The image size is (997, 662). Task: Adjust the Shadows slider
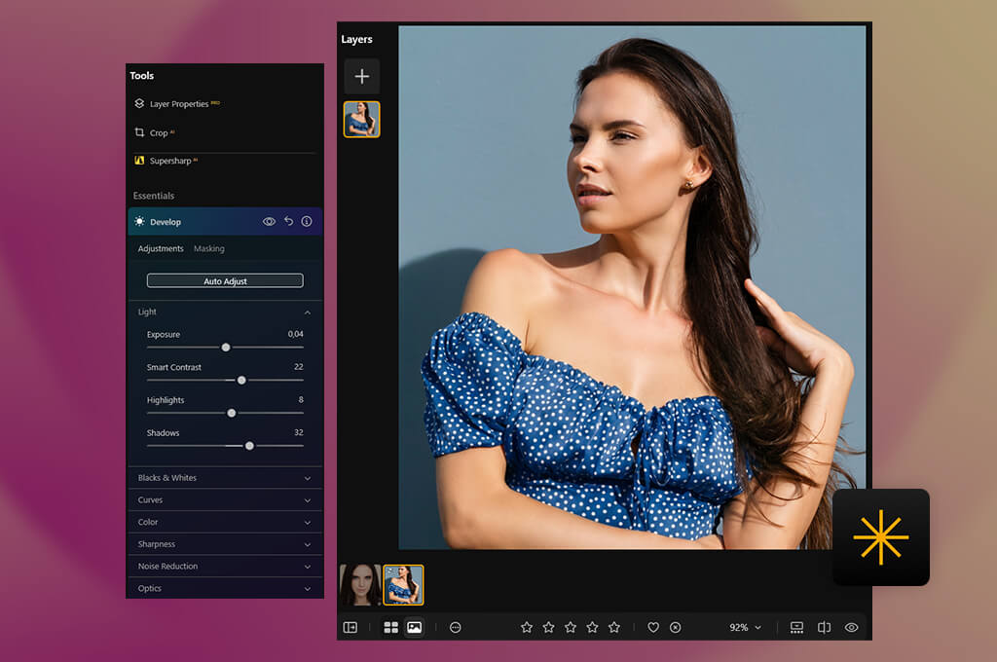(x=250, y=446)
